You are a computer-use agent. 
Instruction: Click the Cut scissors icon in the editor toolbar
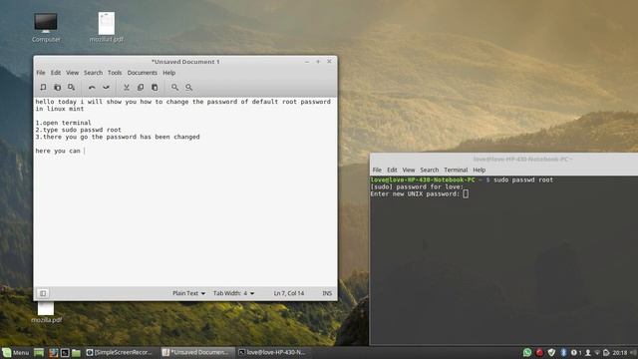127,87
